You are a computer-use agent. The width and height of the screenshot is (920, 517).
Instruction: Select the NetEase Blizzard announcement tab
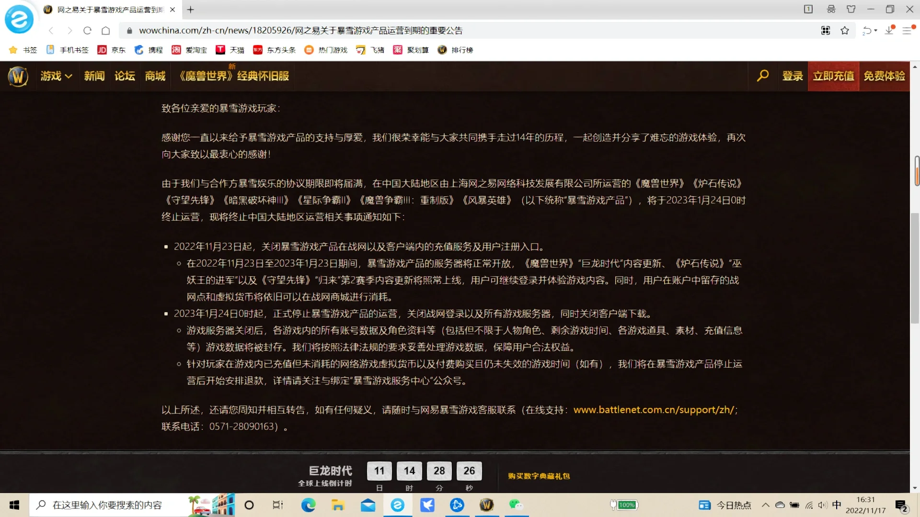pyautogui.click(x=109, y=10)
